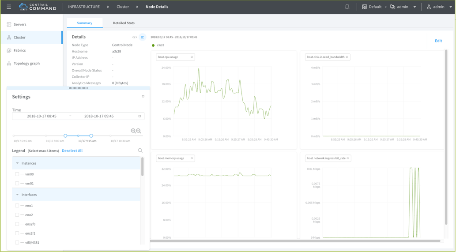Open host.memory.usage metric dropdown

coord(175,158)
